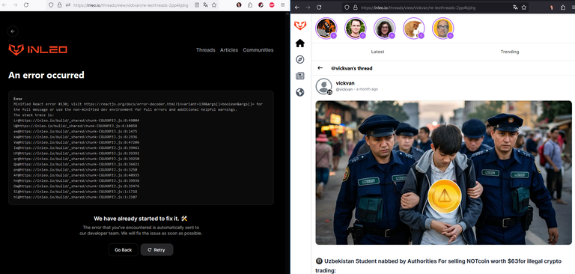Click translate page icon in the left browser
The image size is (575, 274).
tap(205, 5)
